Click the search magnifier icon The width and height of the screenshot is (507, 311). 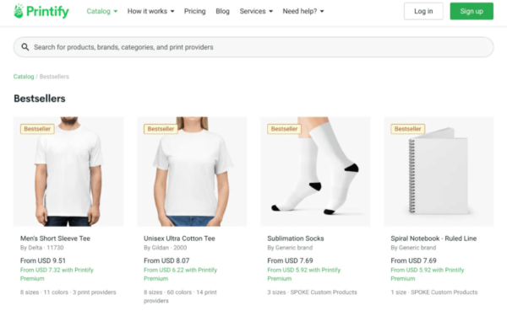[x=25, y=47]
